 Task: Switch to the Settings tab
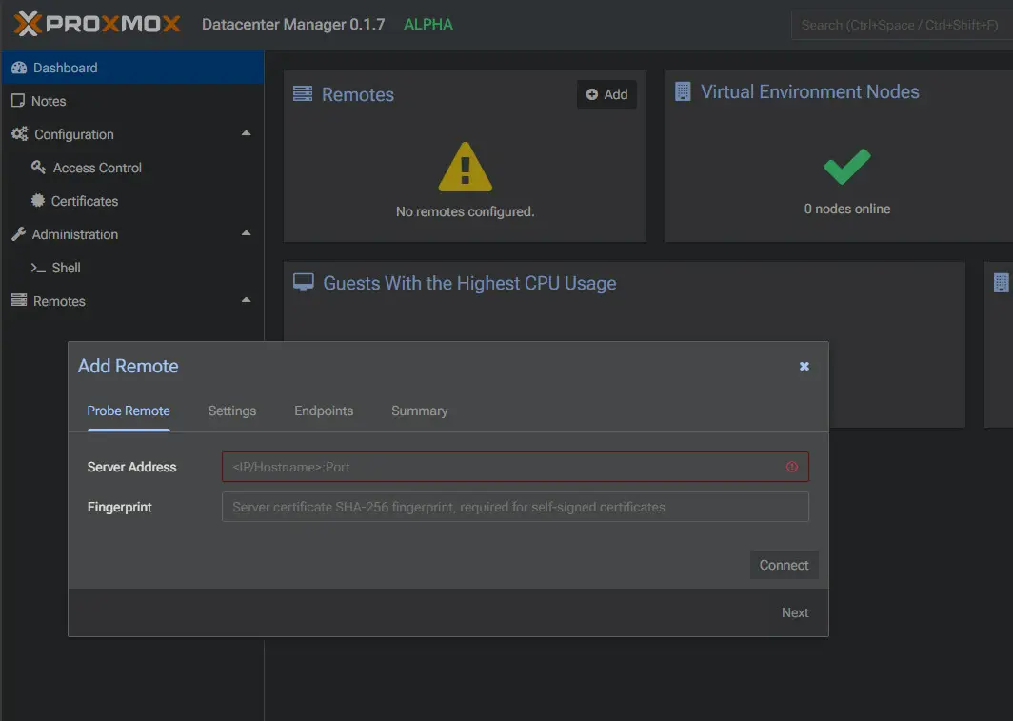click(x=231, y=411)
